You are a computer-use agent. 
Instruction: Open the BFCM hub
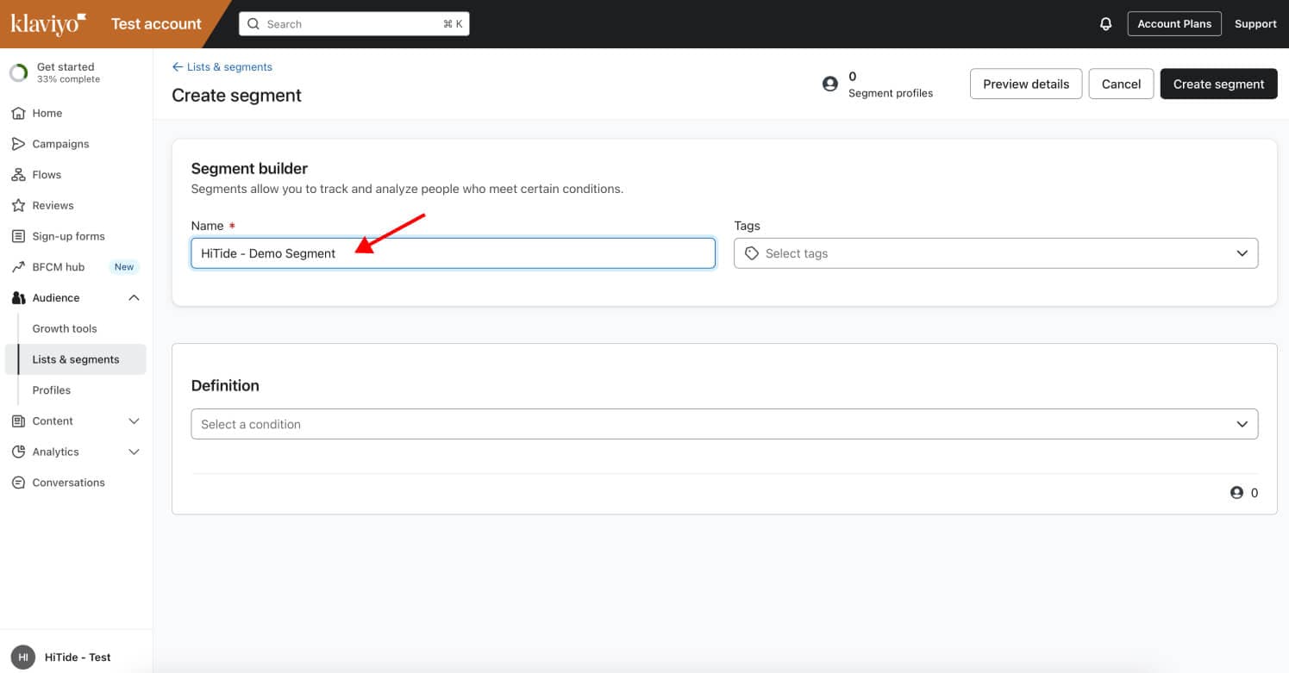coord(58,267)
